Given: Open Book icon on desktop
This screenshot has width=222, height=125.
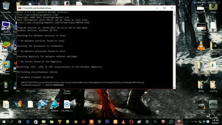Looking at the screenshot, I should point(213,106).
